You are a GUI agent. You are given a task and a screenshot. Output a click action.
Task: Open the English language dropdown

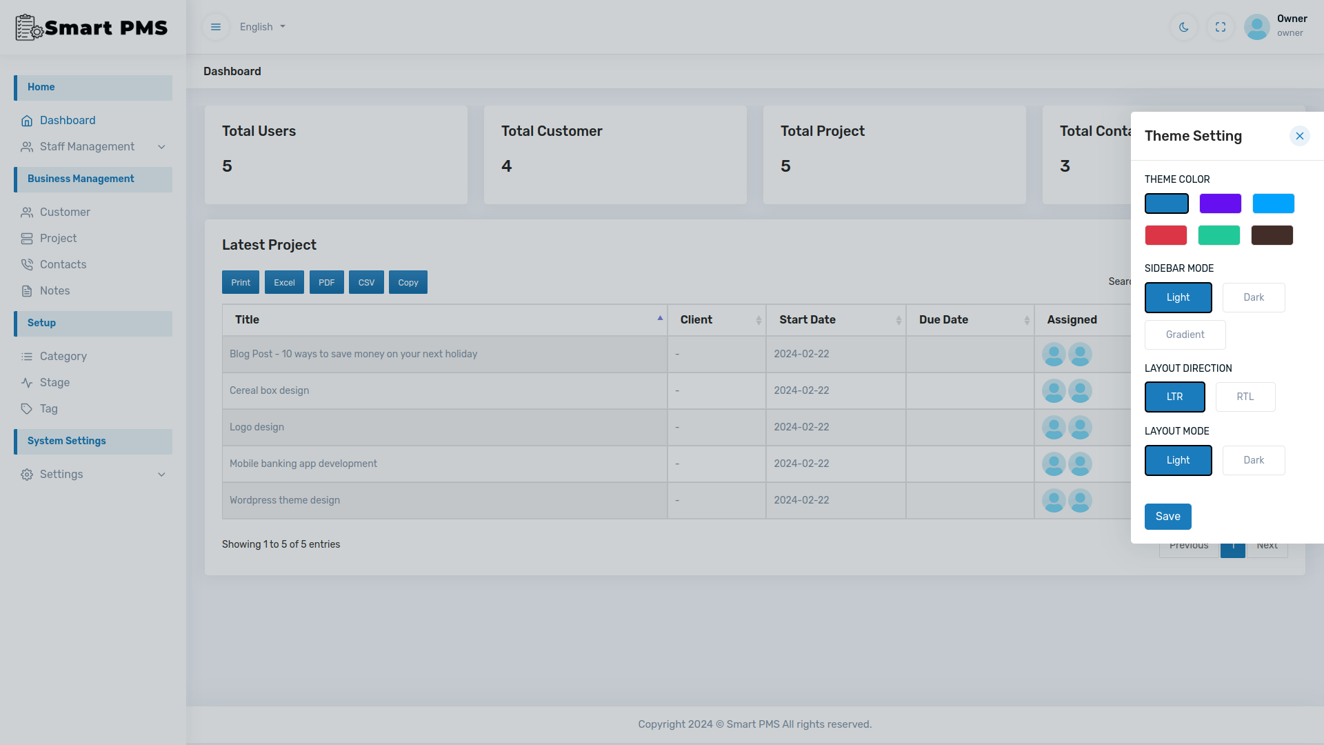(x=261, y=26)
